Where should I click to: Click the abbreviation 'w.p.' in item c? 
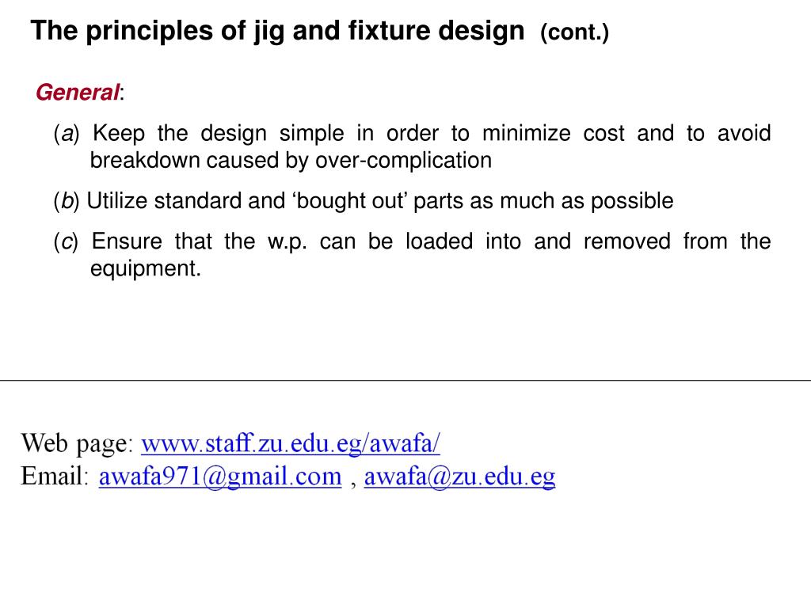287,242
